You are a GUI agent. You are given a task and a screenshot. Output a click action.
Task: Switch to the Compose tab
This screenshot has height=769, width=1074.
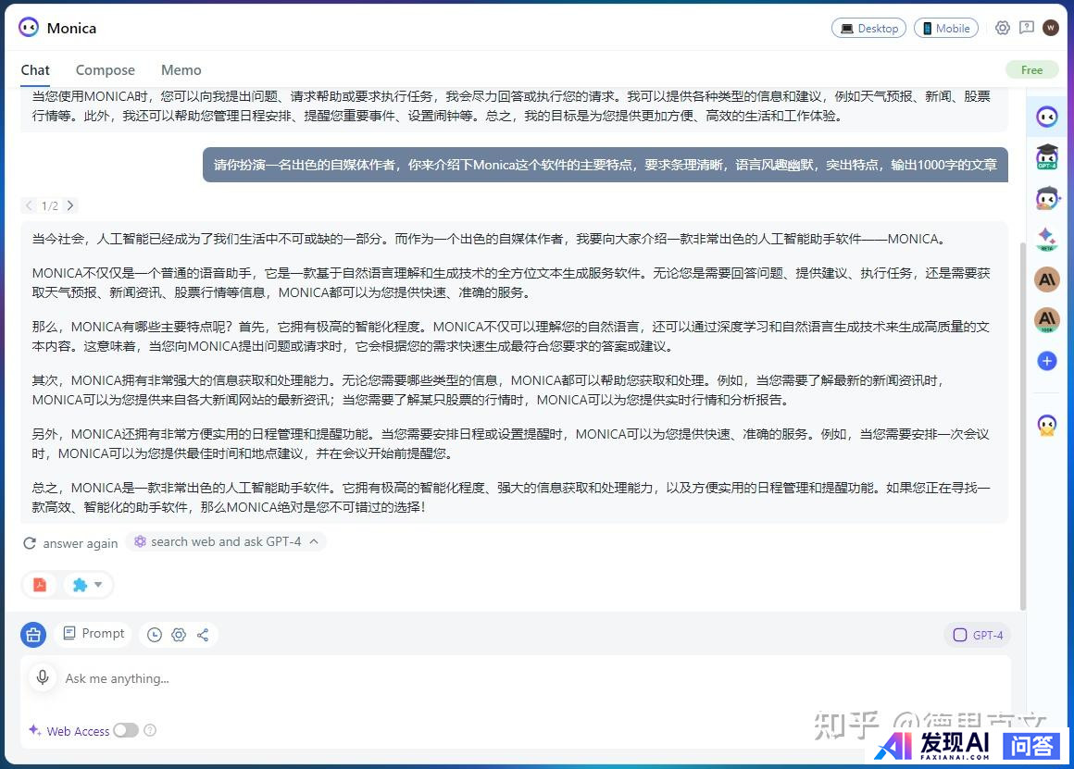coord(105,70)
